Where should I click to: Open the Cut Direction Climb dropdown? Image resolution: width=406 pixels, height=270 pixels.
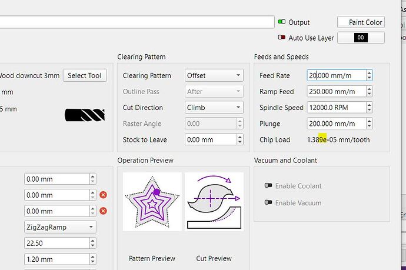tap(214, 108)
